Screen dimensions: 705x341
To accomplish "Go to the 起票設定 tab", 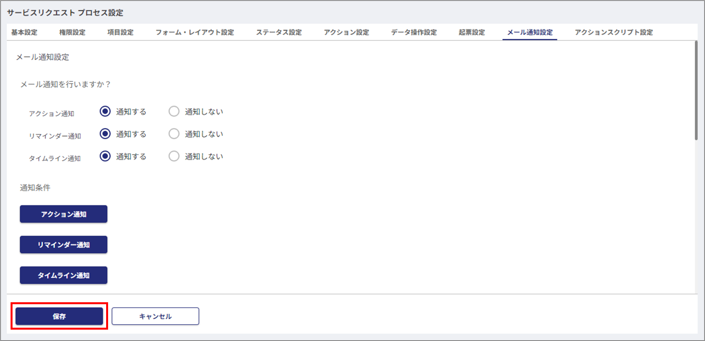I will point(472,32).
